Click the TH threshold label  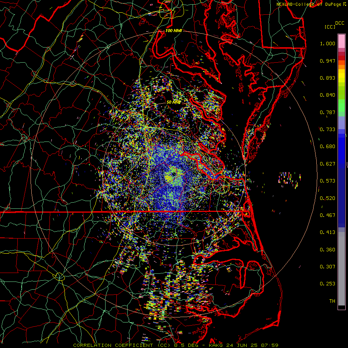point(332,301)
